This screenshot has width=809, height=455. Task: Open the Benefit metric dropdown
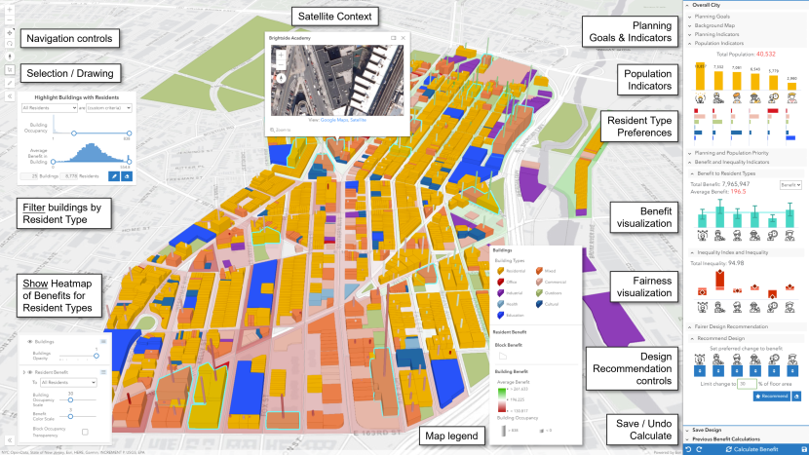(x=790, y=185)
